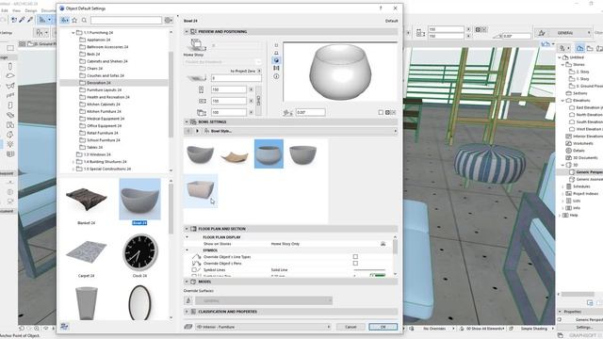The height and width of the screenshot is (339, 603).
Task: Click the Cancel button
Action: [x=350, y=327]
